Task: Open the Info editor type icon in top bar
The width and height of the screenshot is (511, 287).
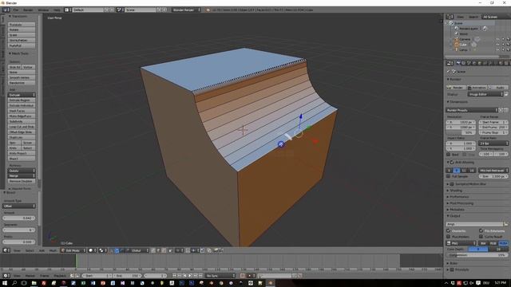Action: (5, 10)
